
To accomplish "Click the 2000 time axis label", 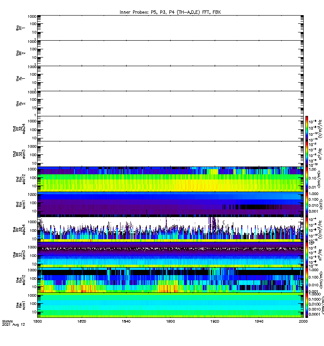I will (303, 321).
